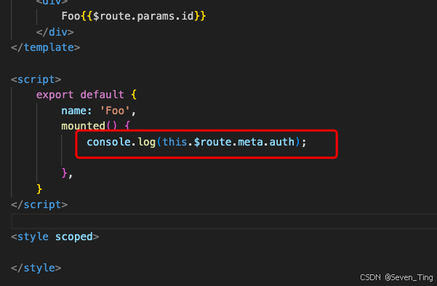The width and height of the screenshot is (437, 286).
Task: Click the CSDN @Seven_Ting watermark text
Action: (x=396, y=277)
